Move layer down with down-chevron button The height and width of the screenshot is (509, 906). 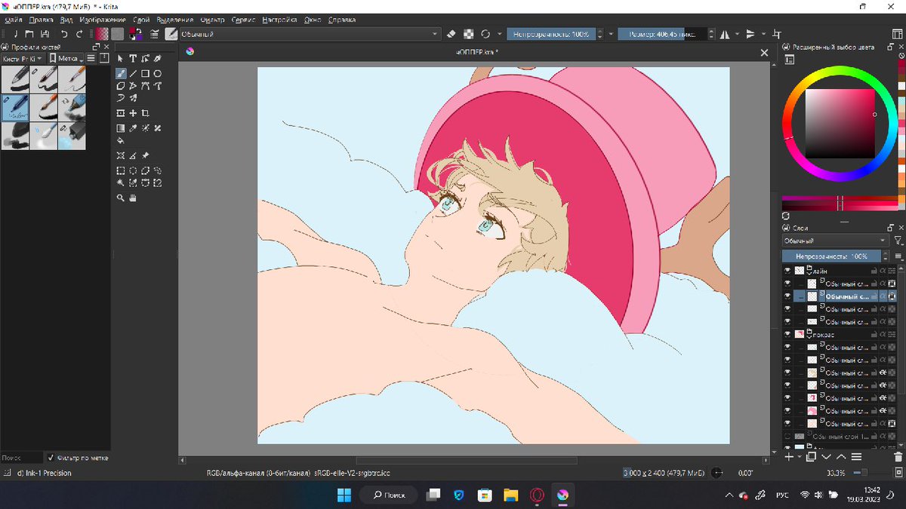click(x=826, y=456)
